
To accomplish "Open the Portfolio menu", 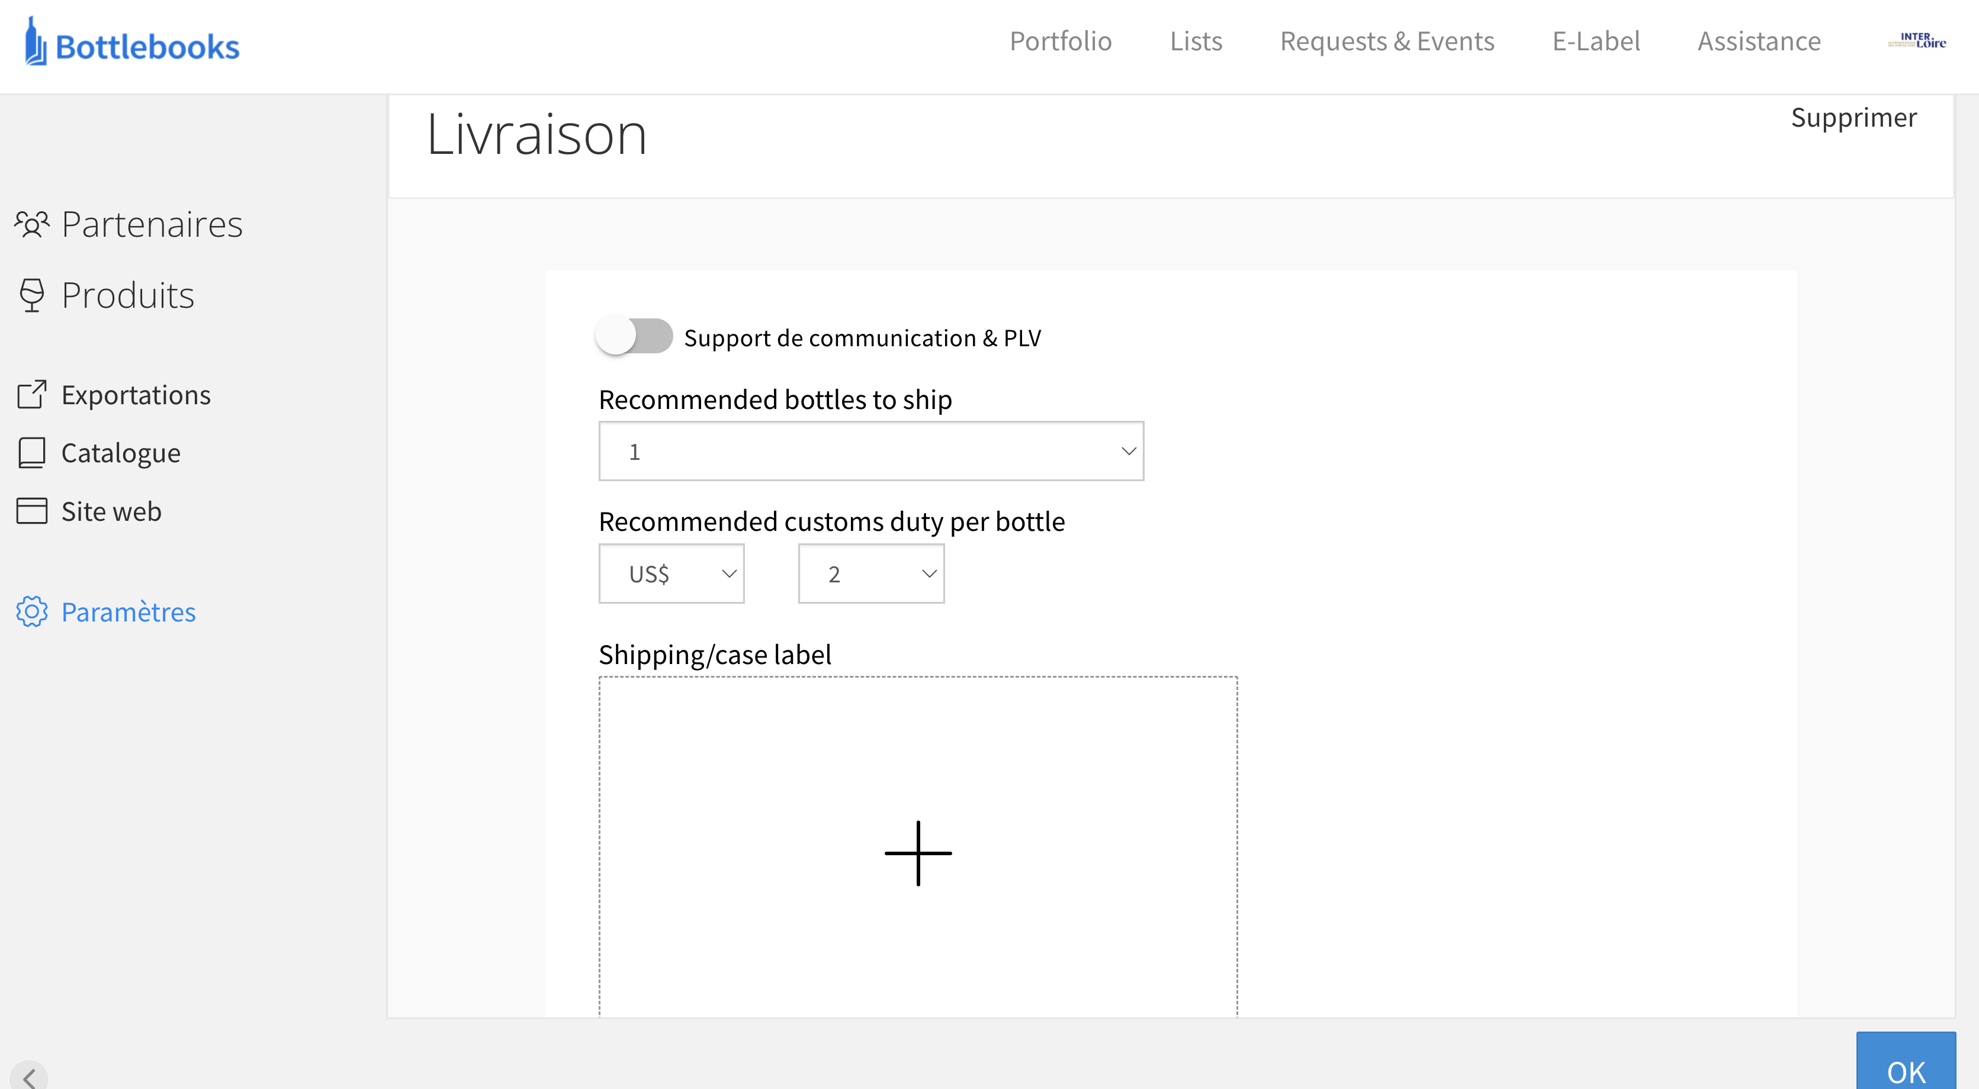I will pyautogui.click(x=1060, y=41).
